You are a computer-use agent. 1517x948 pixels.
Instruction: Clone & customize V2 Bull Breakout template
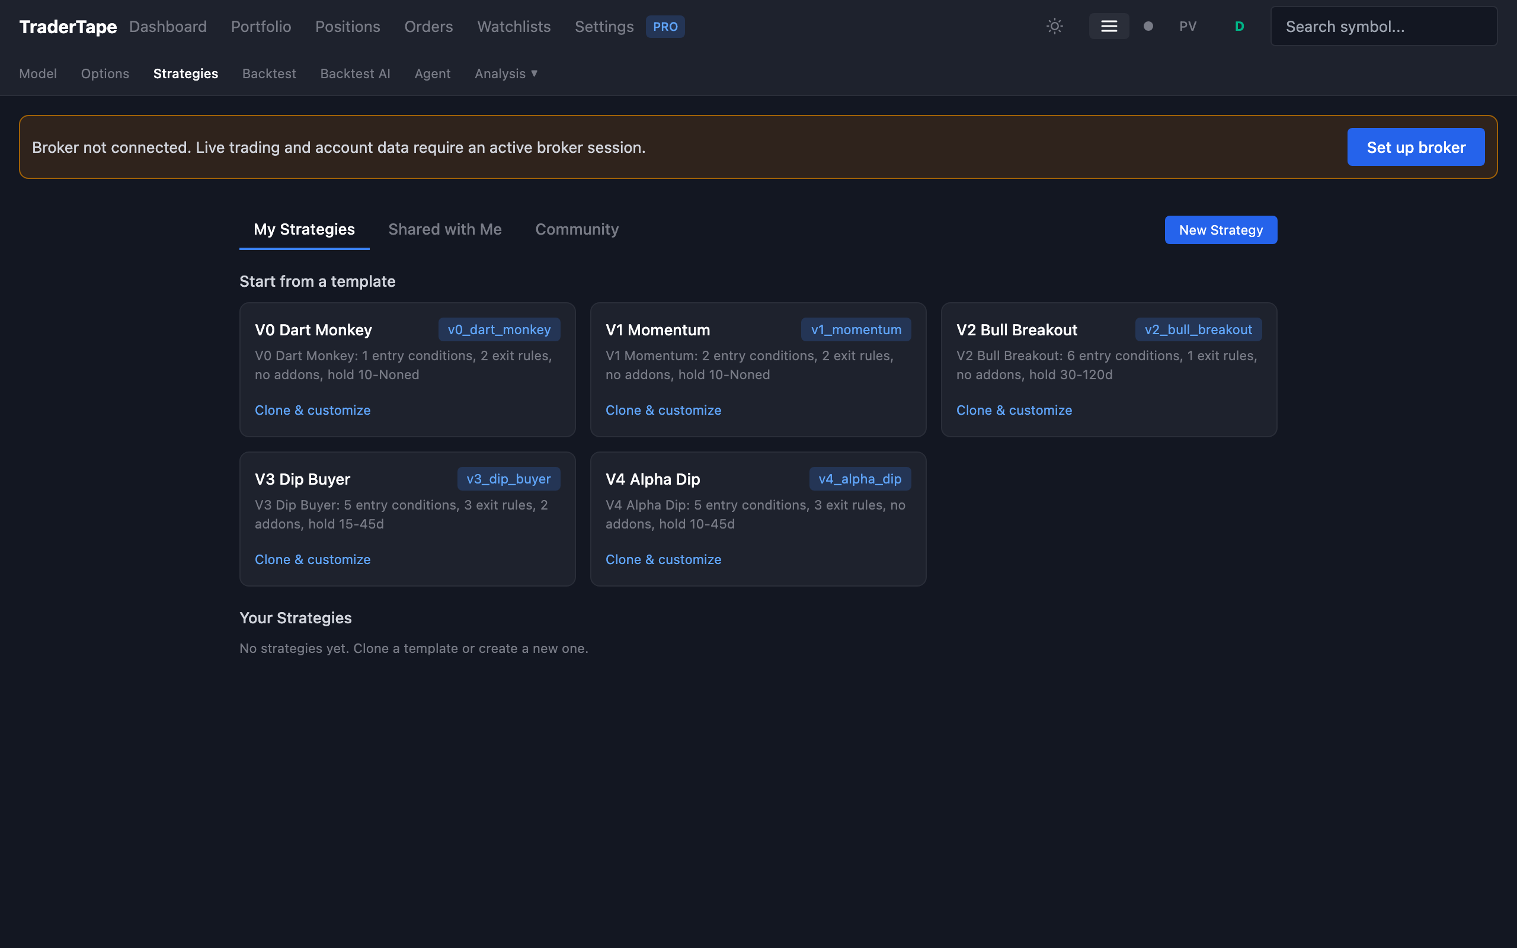(x=1014, y=410)
